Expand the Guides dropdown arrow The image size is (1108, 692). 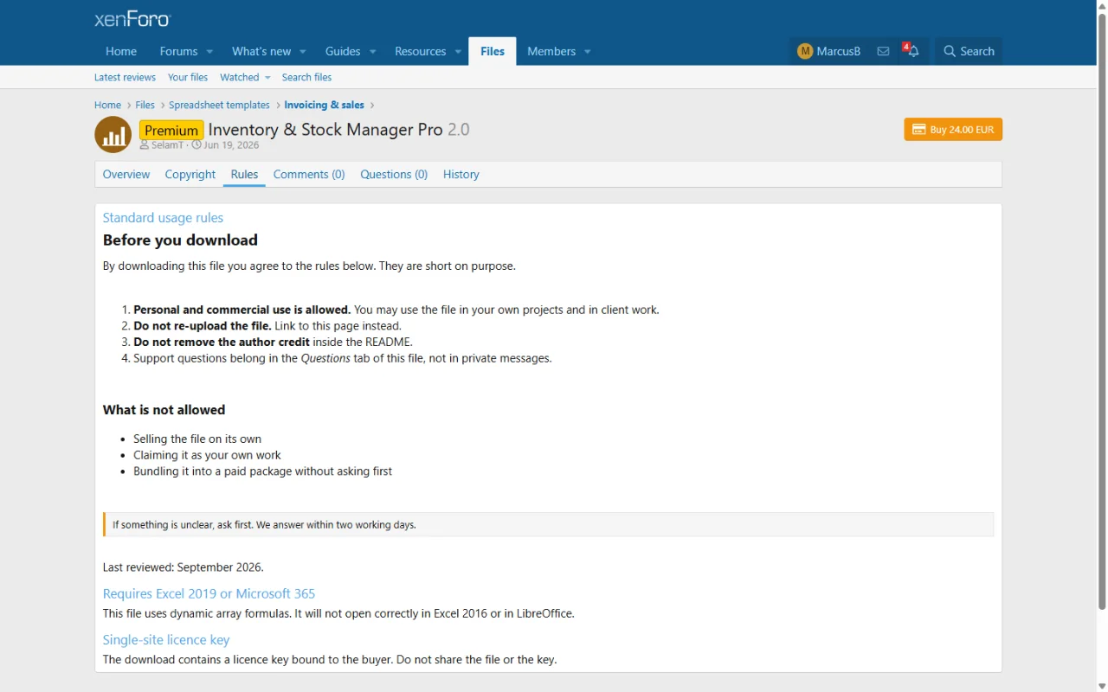(373, 52)
